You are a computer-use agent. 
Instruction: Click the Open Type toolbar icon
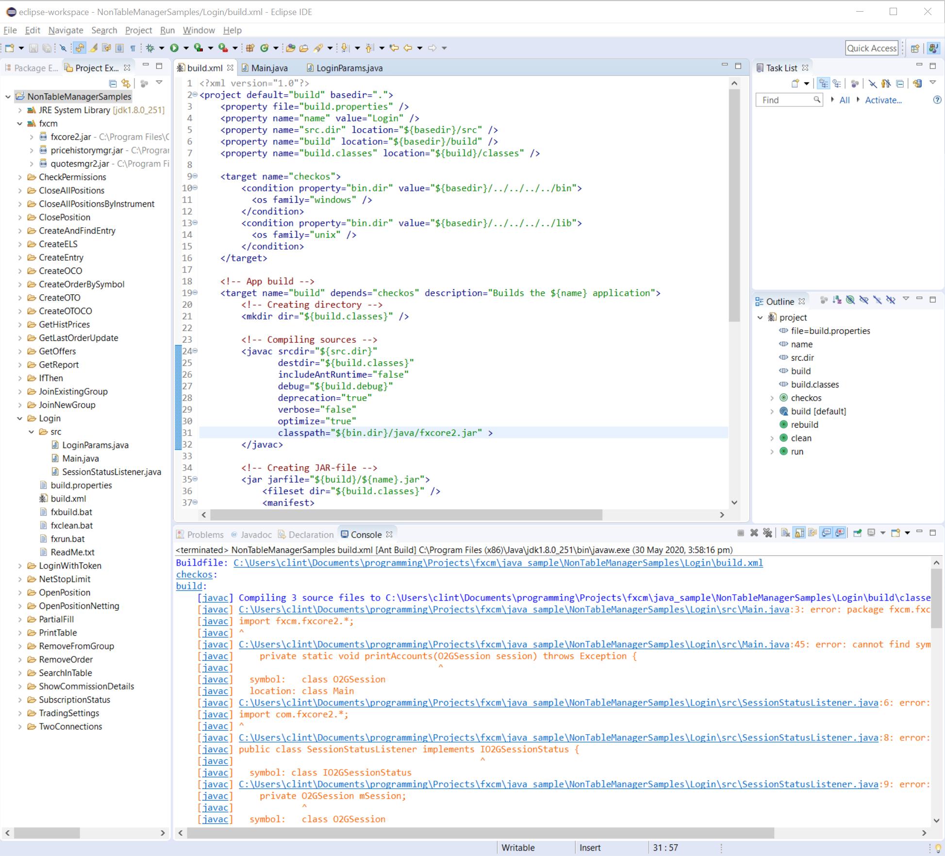point(291,48)
